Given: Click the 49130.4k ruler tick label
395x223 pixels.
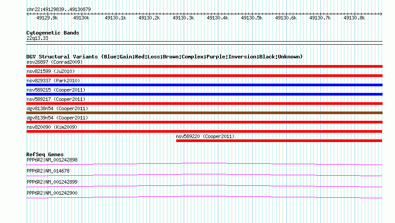Looking at the screenshot, I should pyautogui.click(x=217, y=18).
